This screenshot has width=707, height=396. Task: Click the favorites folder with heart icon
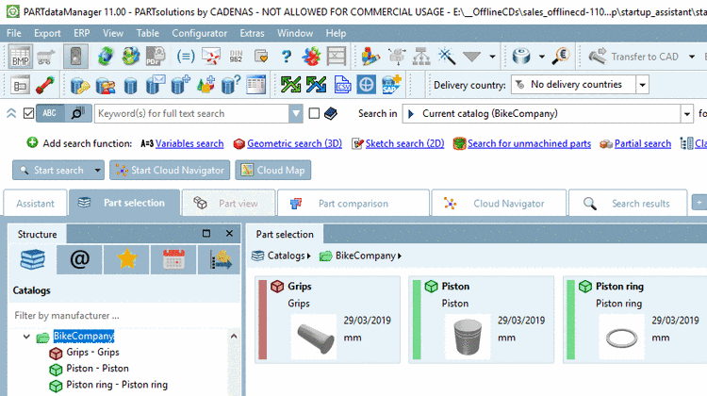261,57
